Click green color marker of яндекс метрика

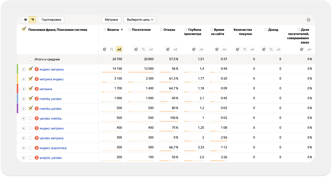pyautogui.click(x=17, y=69)
